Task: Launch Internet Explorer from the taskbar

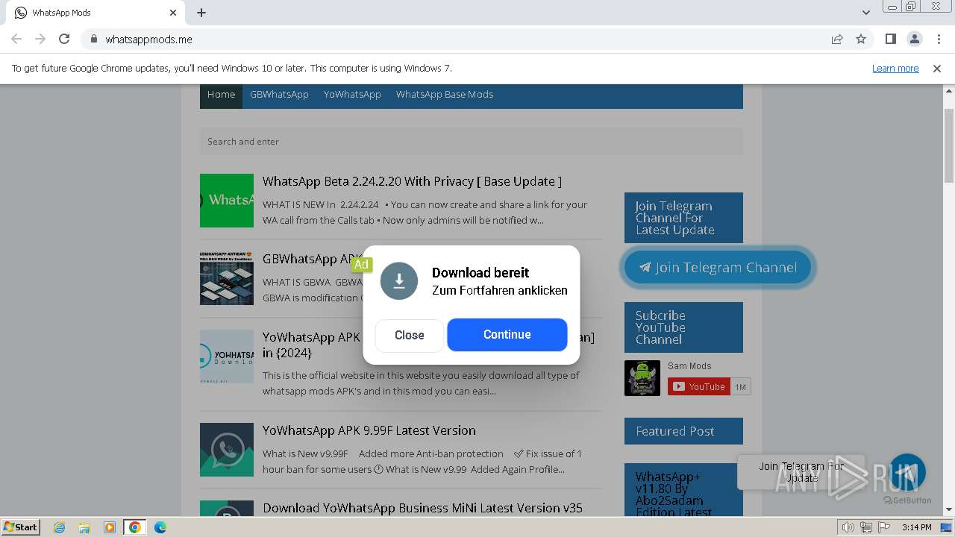Action: 59,527
